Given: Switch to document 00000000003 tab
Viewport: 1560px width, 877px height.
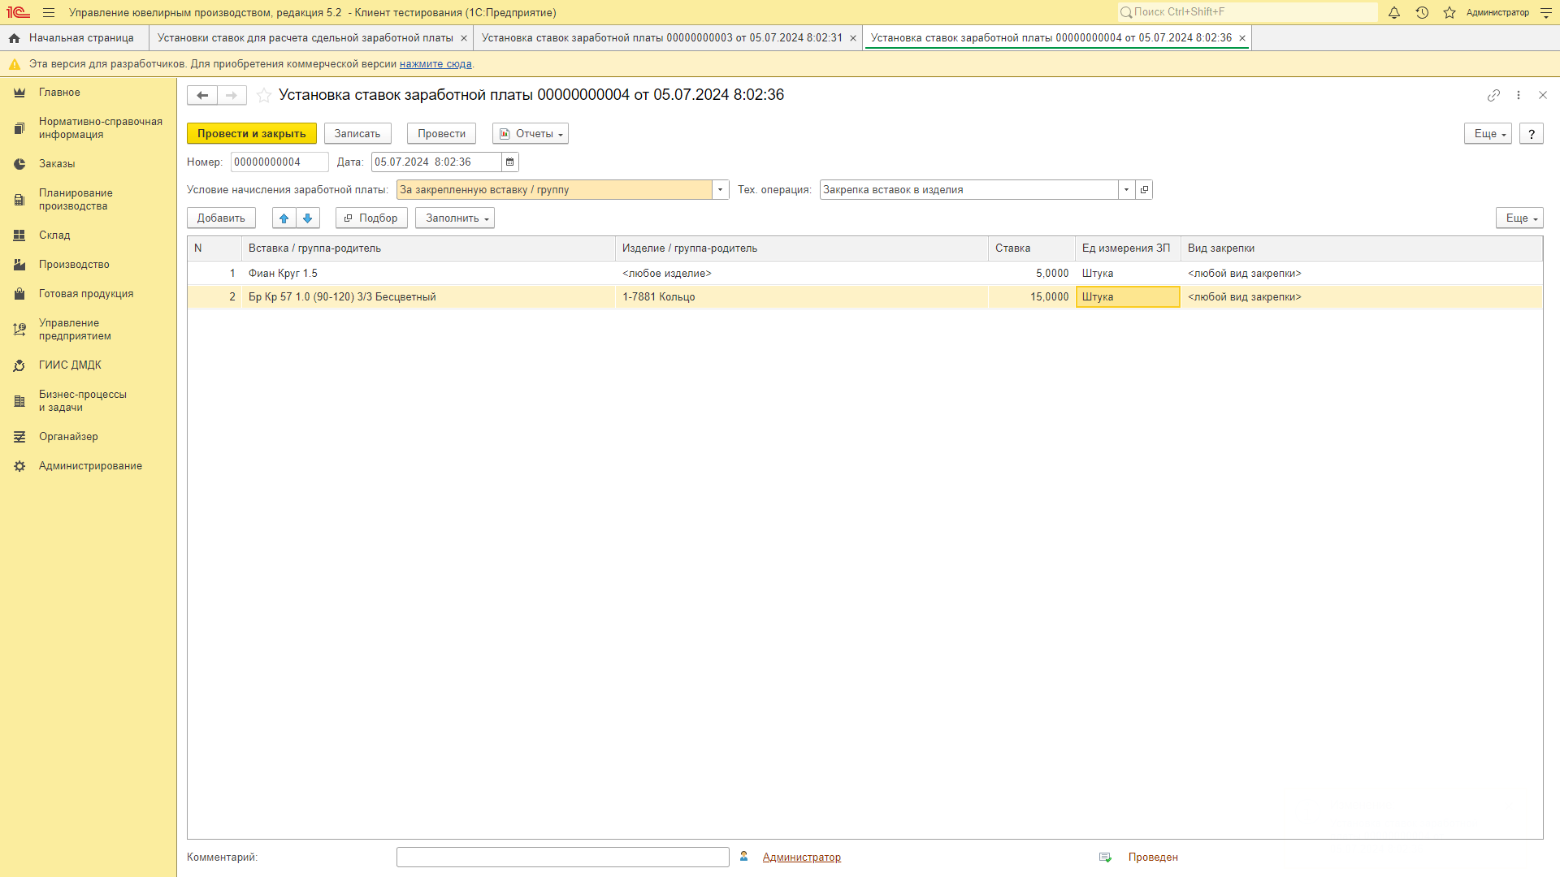Looking at the screenshot, I should point(662,38).
